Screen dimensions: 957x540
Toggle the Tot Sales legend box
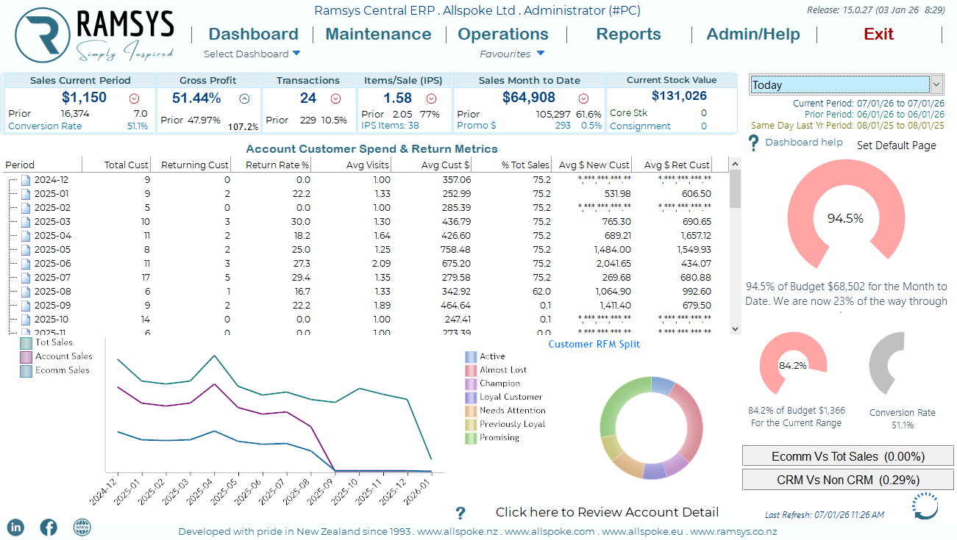point(26,342)
